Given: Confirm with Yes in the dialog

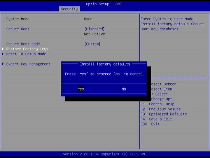Looking at the screenshot, I should tap(81, 89).
